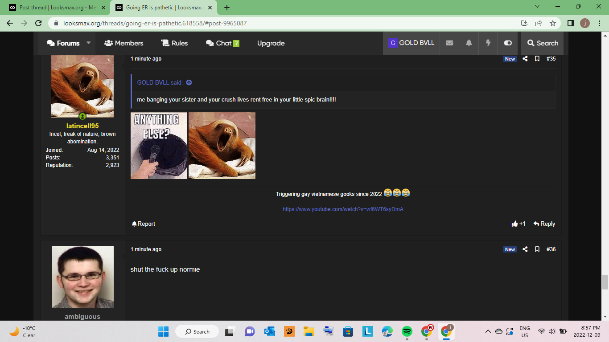The width and height of the screenshot is (609, 342).
Task: Open the sloth image in post #35
Action: tap(222, 146)
